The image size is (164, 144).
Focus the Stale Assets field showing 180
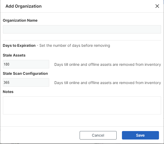click(x=26, y=64)
